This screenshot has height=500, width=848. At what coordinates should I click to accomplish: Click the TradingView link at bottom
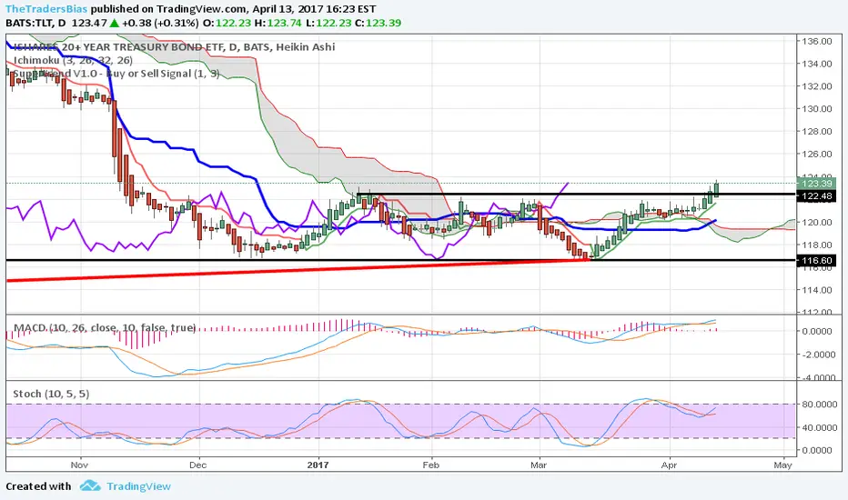pos(138,486)
